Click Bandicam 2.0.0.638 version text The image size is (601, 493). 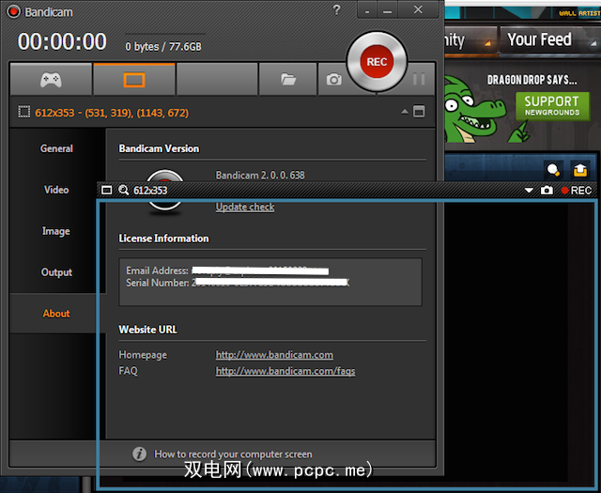(260, 176)
